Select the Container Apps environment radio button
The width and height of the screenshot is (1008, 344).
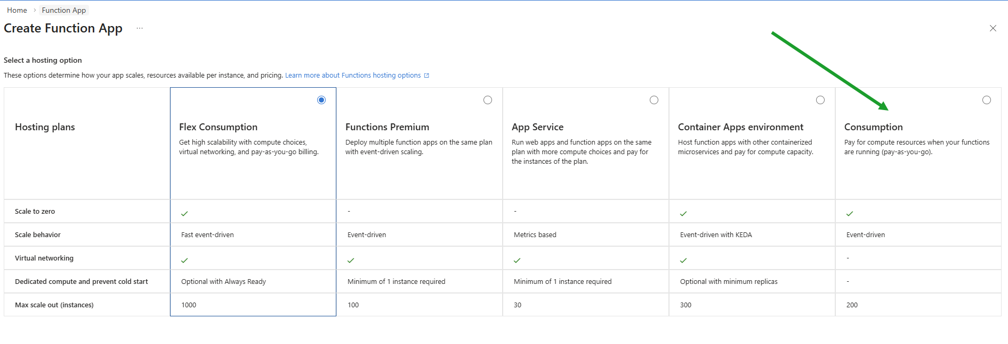pyautogui.click(x=820, y=100)
